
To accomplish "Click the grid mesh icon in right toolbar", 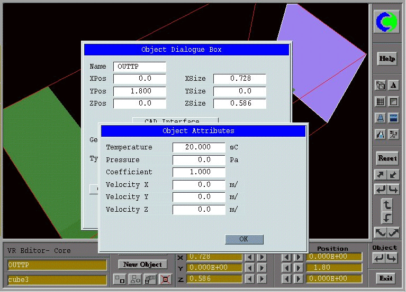I will (x=380, y=101).
